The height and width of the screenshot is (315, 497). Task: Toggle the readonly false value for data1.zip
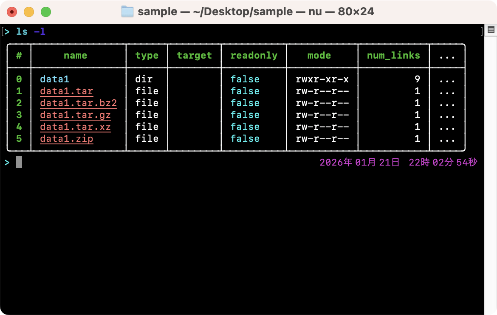point(245,138)
